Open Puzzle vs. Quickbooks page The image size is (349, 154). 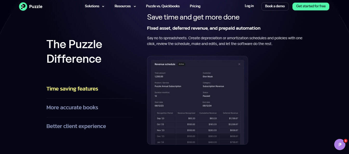point(163,6)
